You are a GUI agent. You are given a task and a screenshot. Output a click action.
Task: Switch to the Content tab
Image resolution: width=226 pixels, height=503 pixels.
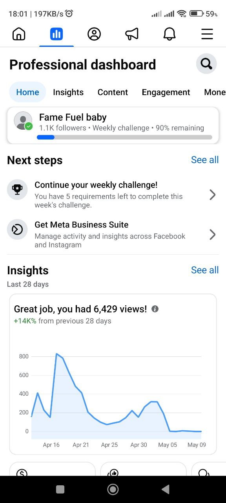click(x=113, y=92)
